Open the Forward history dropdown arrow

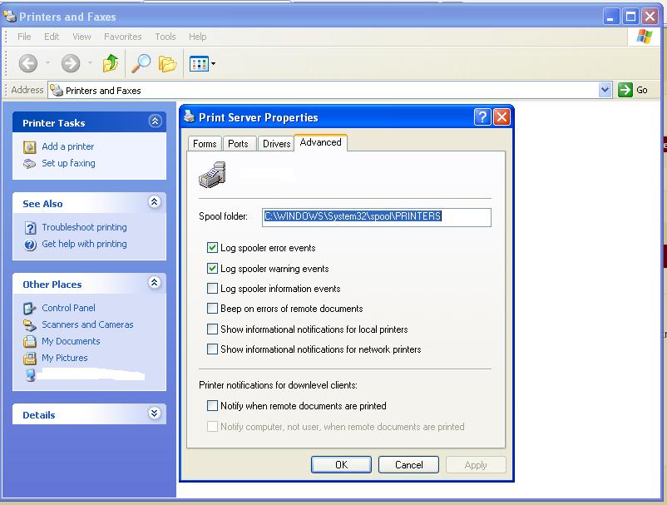90,63
